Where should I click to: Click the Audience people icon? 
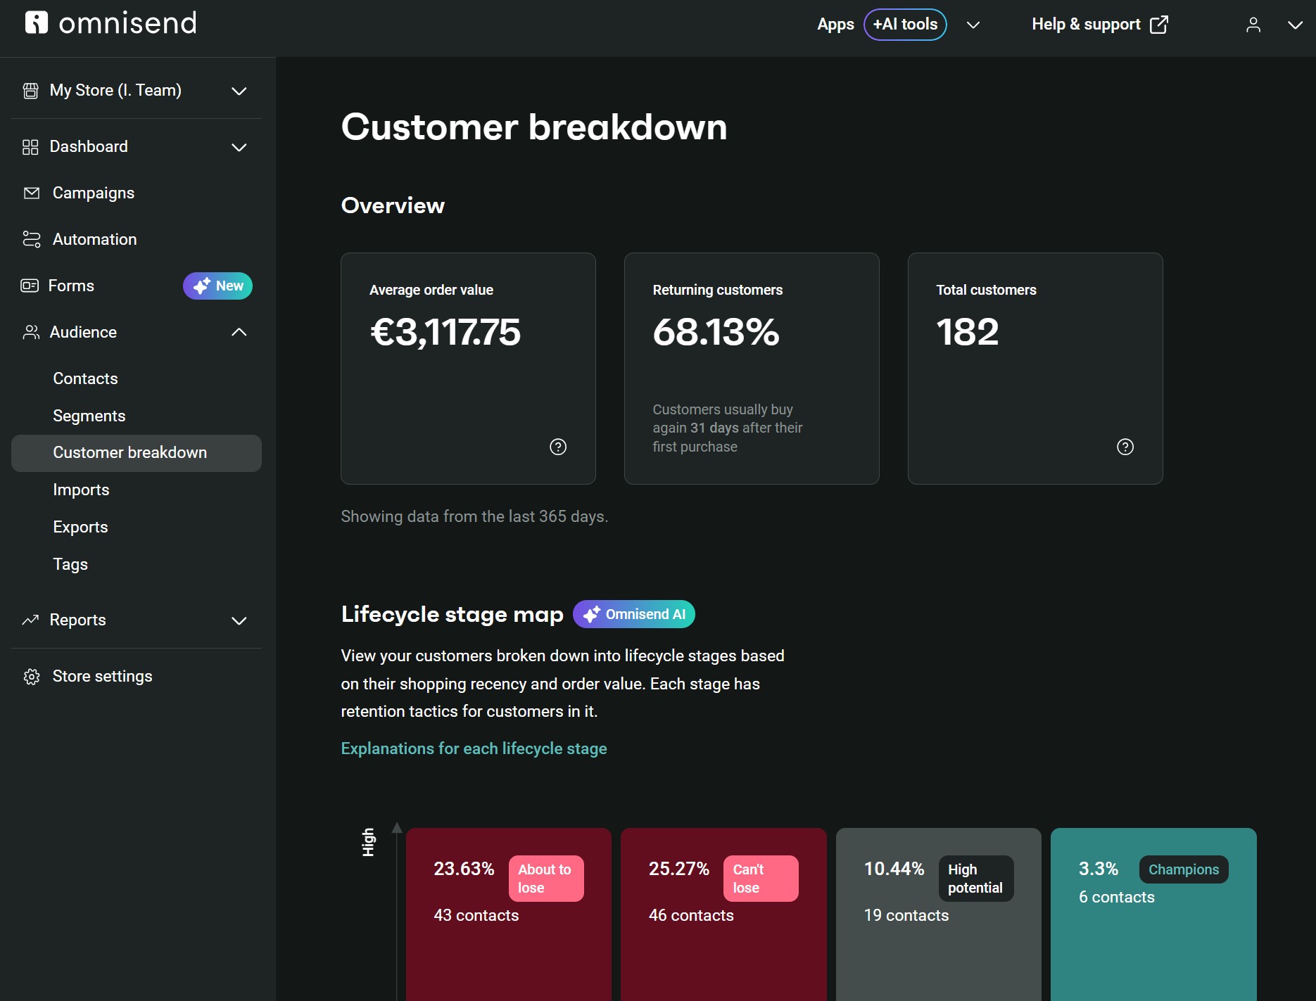(x=31, y=332)
